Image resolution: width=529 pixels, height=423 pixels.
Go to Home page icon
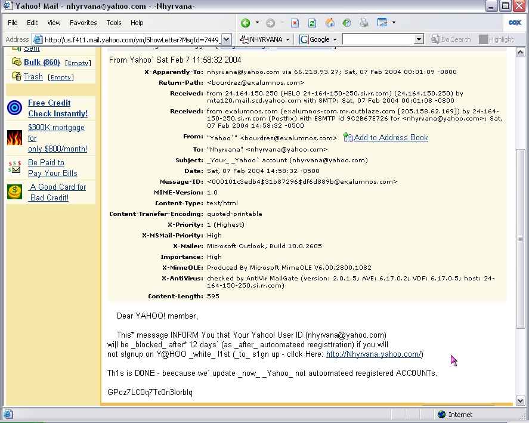(329, 23)
